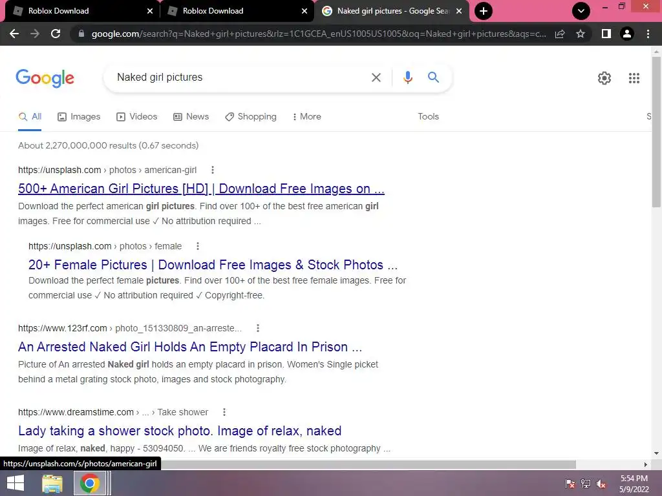This screenshot has width=662, height=496.
Task: Close the second Roblox Download tab
Action: (304, 11)
